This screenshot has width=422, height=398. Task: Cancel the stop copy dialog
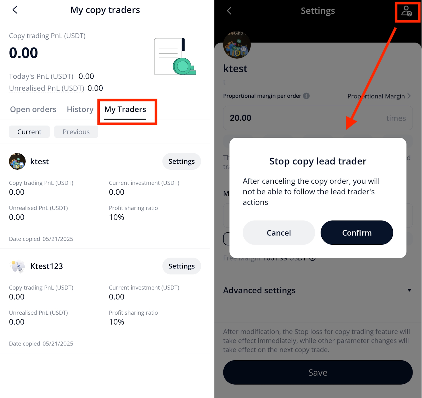point(279,233)
